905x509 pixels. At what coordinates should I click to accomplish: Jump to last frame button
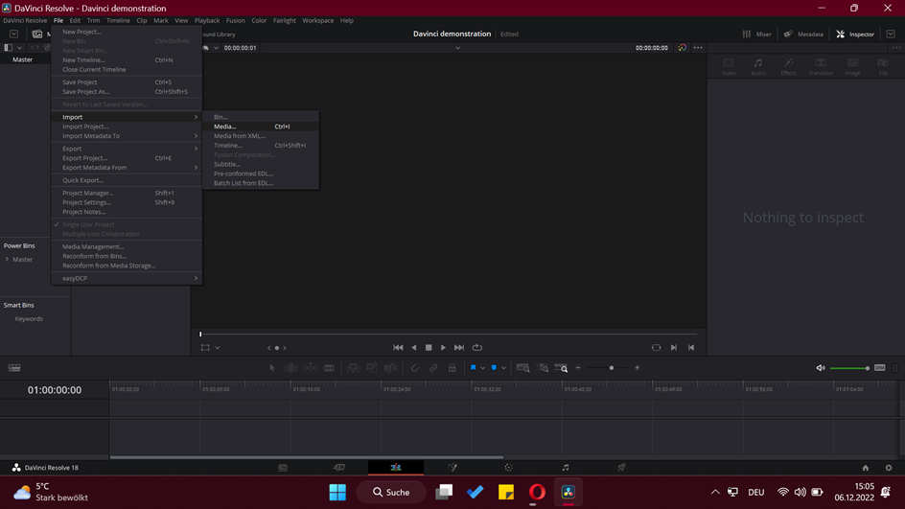[x=459, y=347]
